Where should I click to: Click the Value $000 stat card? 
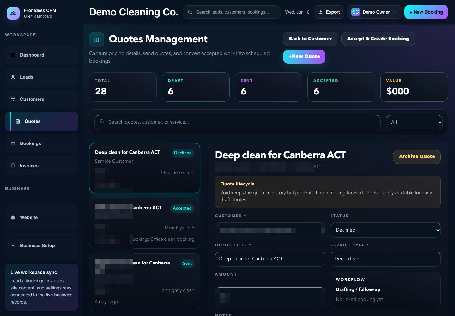click(x=414, y=87)
